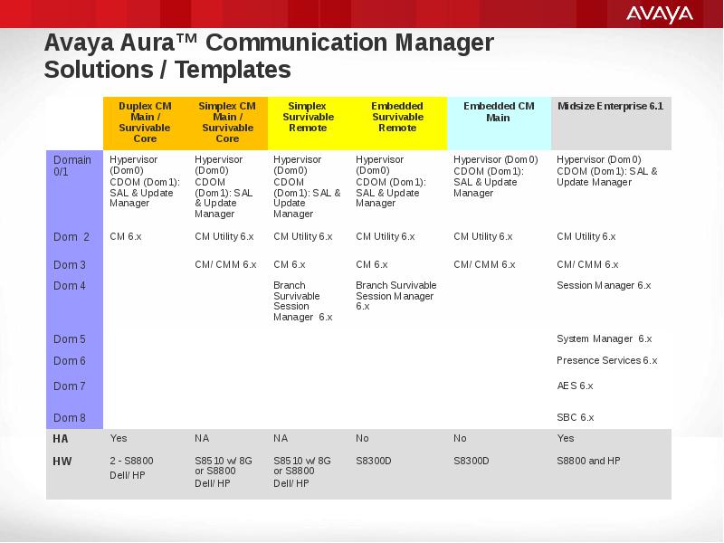724x543 pixels.
Task: Select the 'Midsize Enterprise 6.1' header
Action: tap(610, 107)
